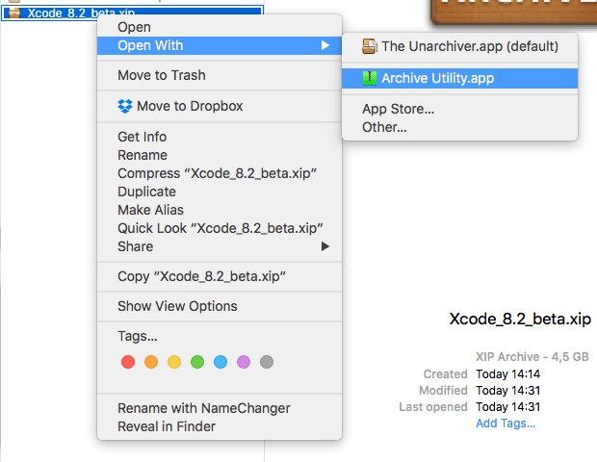Select Compress "Xcode_8.2_beta.xip"
The height and width of the screenshot is (462, 597).
point(220,173)
